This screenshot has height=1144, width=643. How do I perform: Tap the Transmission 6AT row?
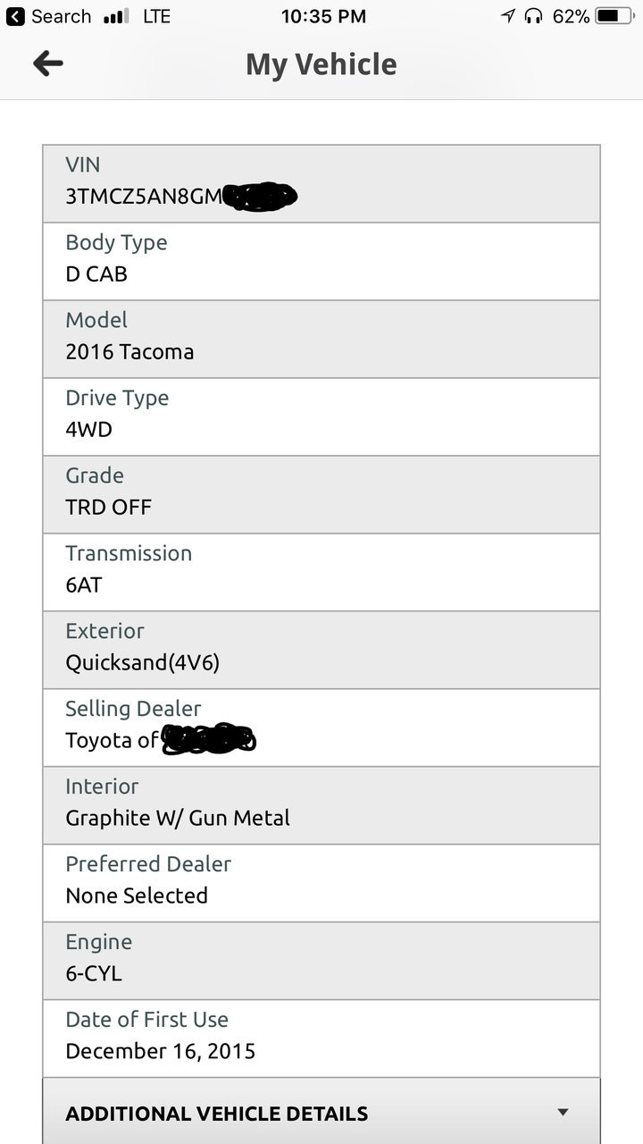[x=321, y=572]
